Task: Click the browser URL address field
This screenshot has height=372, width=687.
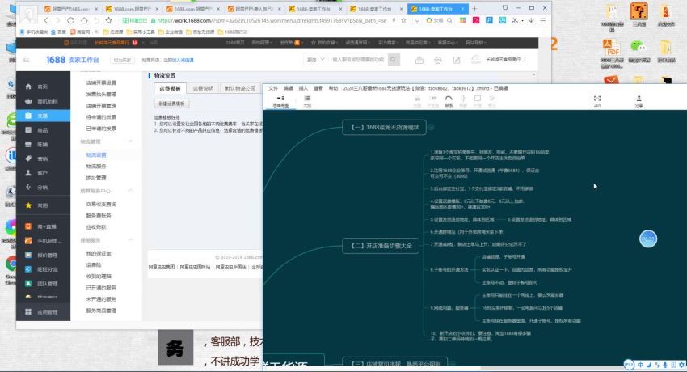Action: [272, 20]
